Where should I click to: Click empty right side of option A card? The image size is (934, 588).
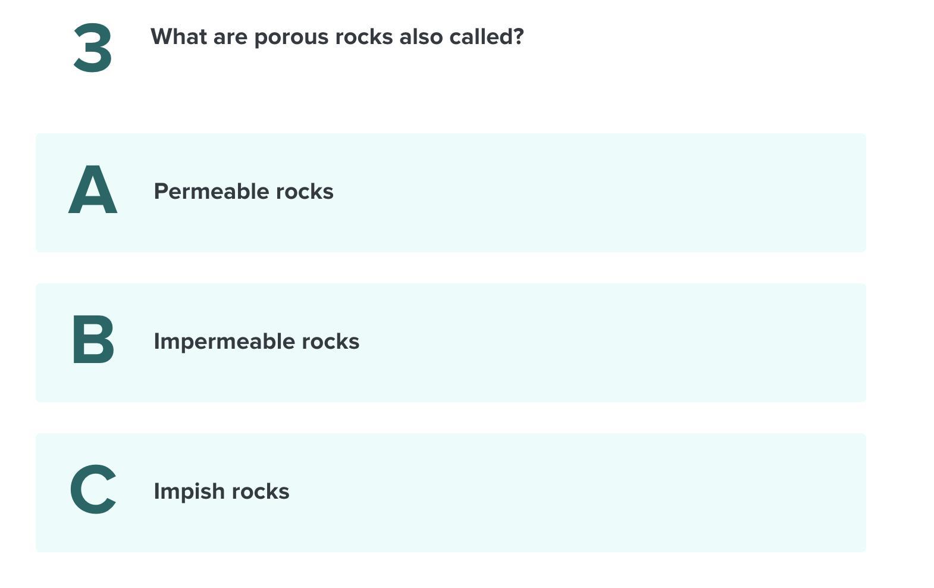click(x=654, y=192)
